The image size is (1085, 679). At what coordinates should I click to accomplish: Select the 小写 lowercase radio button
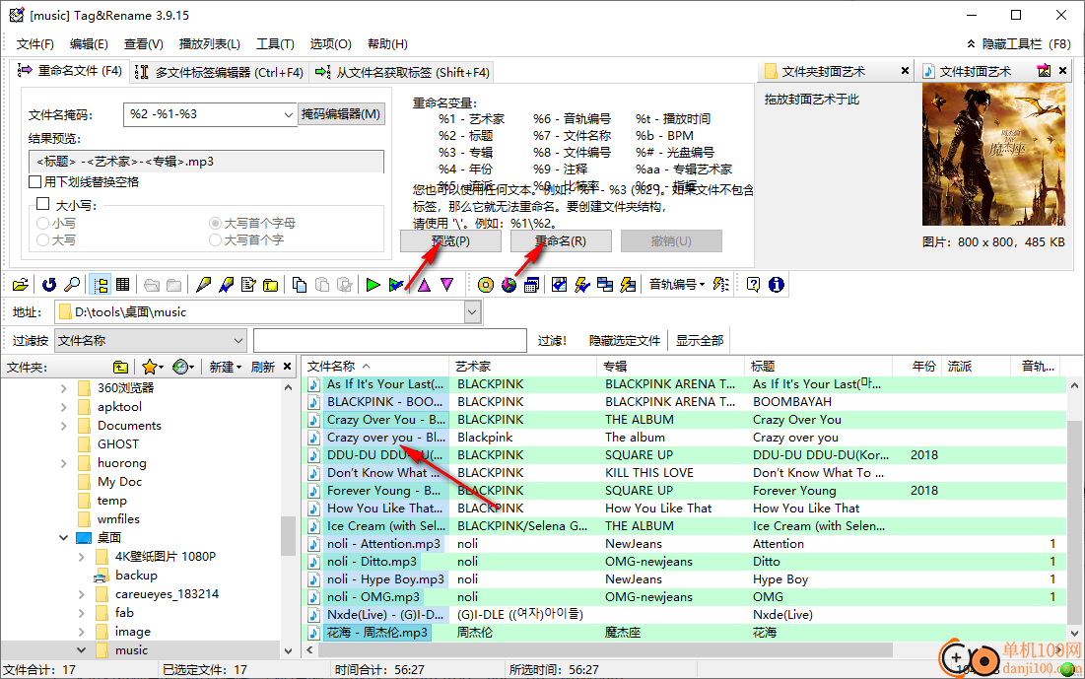43,223
